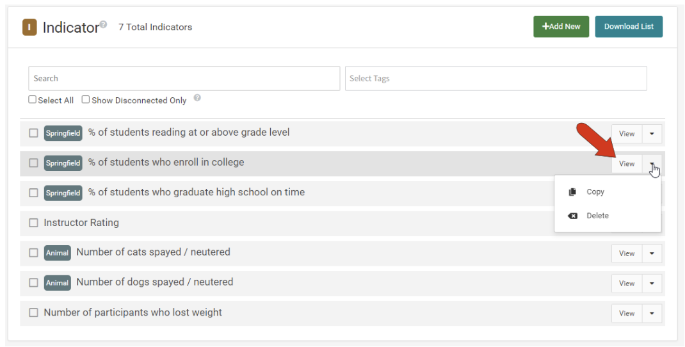Click the help icon beside Indicator title
Screen dimensions: 685x347
[x=104, y=24]
